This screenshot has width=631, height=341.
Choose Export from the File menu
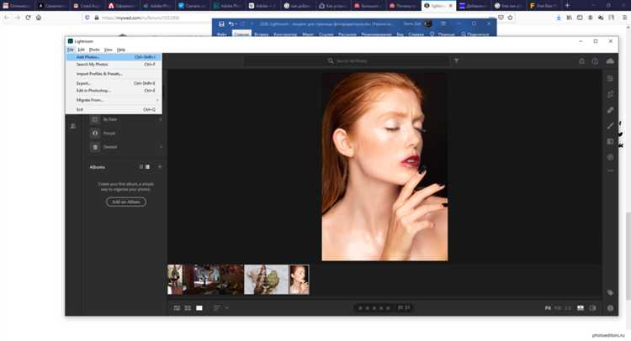pos(114,83)
